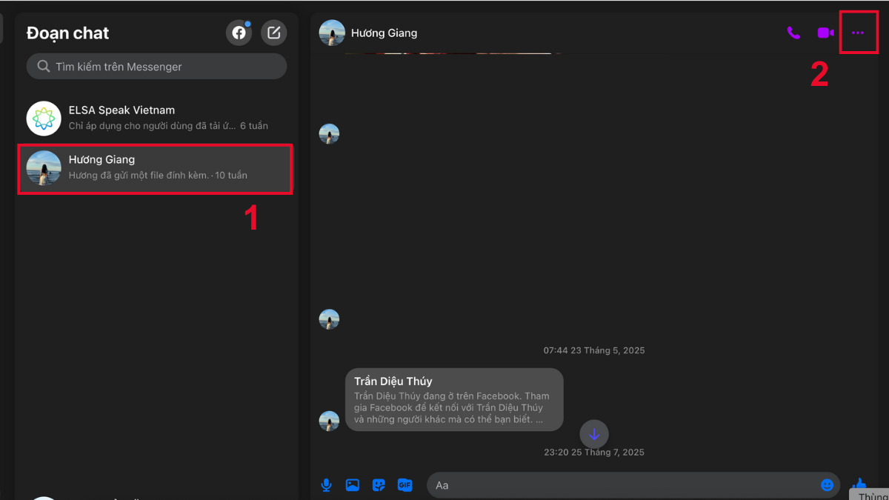889x500 pixels.
Task: Attach a photo using the image icon
Action: pyautogui.click(x=352, y=484)
